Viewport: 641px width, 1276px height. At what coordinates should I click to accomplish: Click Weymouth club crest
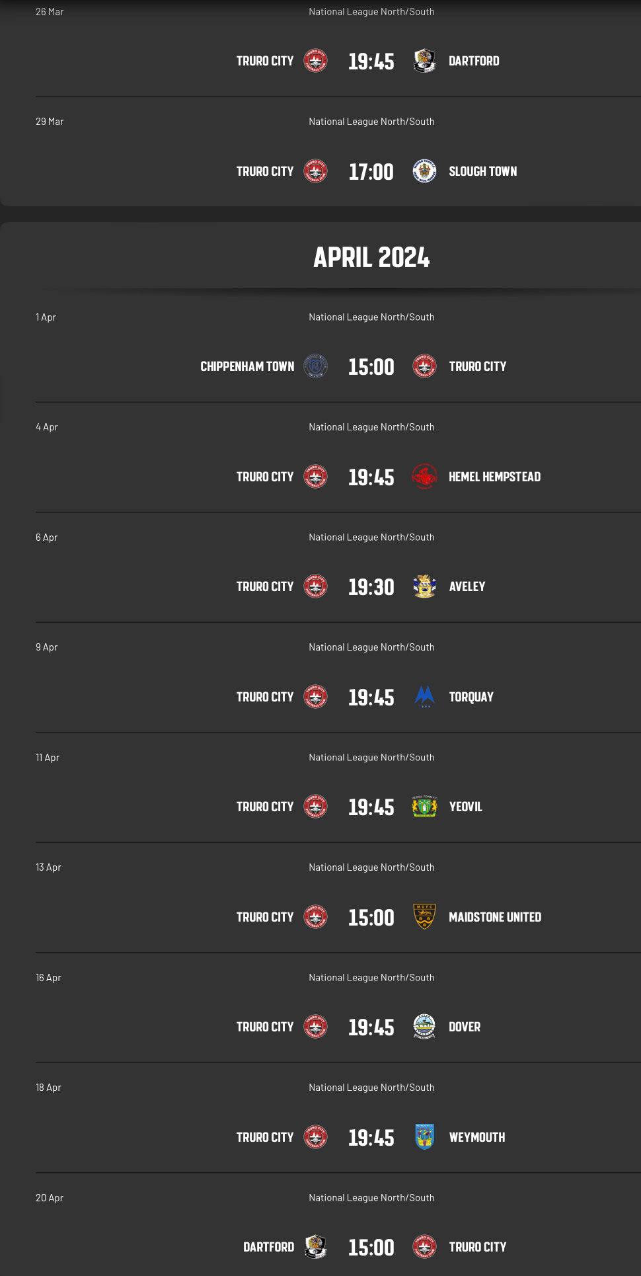tap(424, 1137)
